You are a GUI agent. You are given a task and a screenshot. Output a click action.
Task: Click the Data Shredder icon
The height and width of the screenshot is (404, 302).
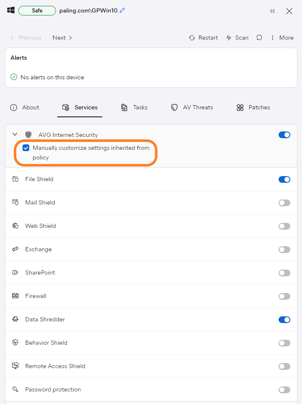click(15, 319)
